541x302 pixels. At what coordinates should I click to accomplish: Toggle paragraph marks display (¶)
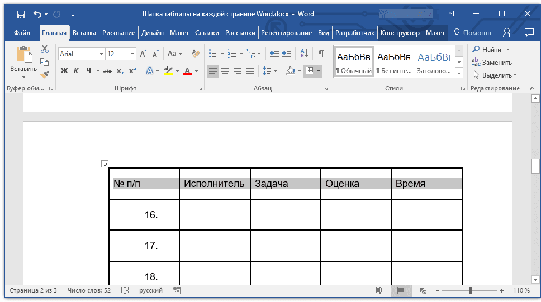[321, 54]
